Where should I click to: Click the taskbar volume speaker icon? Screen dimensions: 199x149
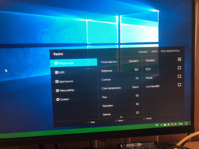tap(176, 124)
